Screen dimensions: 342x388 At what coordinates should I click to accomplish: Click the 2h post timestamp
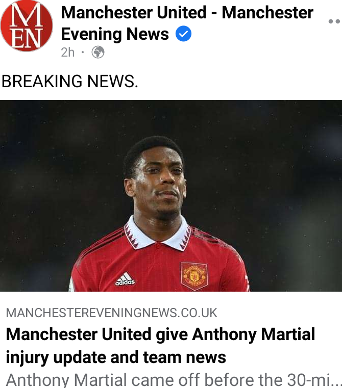tap(68, 52)
